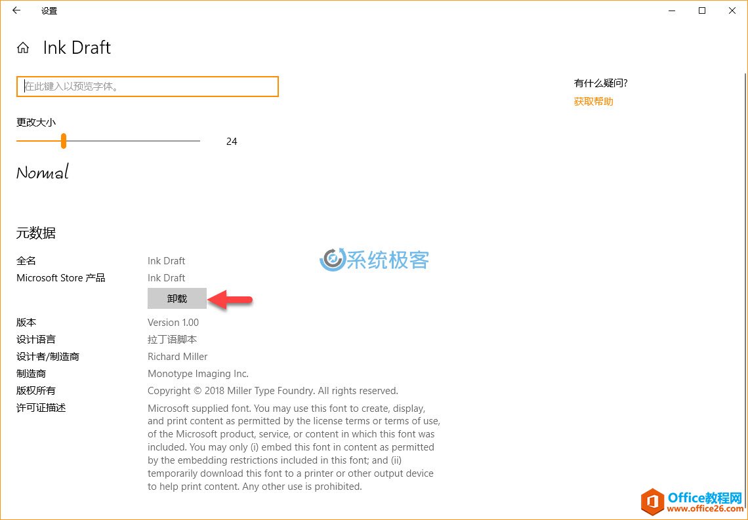Click the '全名' label

click(26, 261)
